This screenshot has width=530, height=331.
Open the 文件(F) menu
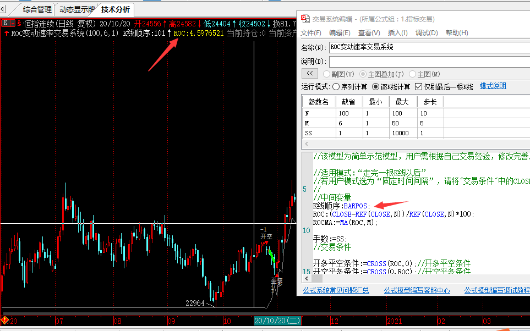310,33
